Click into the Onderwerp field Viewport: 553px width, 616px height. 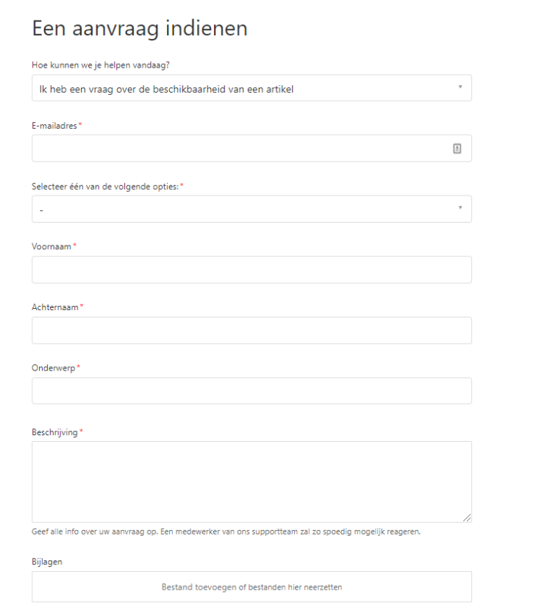251,391
